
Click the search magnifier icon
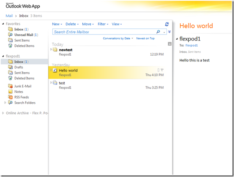tap(158, 32)
